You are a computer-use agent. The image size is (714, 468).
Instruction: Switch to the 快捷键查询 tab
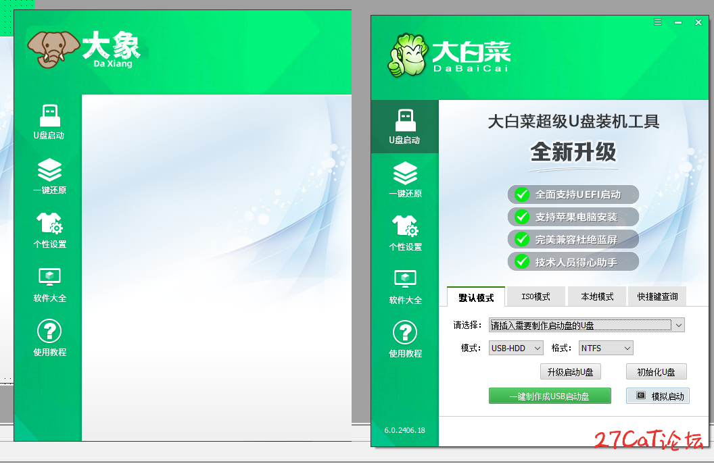click(x=657, y=296)
